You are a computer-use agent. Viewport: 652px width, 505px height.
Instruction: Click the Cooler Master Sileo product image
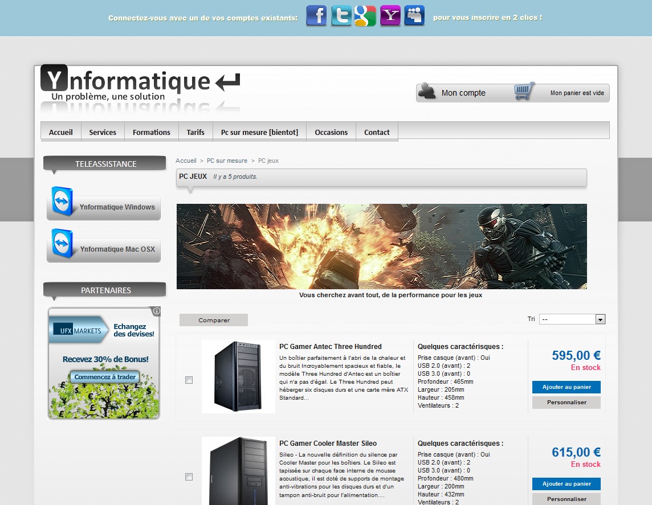click(238, 471)
